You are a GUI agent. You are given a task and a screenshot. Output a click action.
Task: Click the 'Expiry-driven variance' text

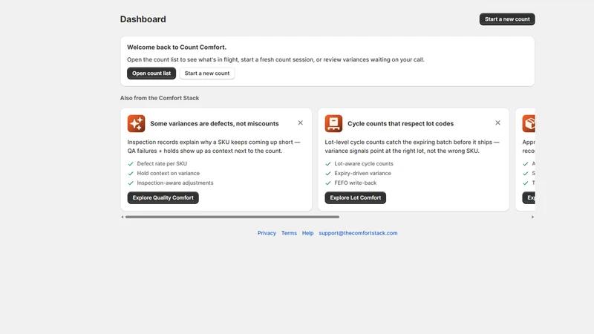(362, 173)
